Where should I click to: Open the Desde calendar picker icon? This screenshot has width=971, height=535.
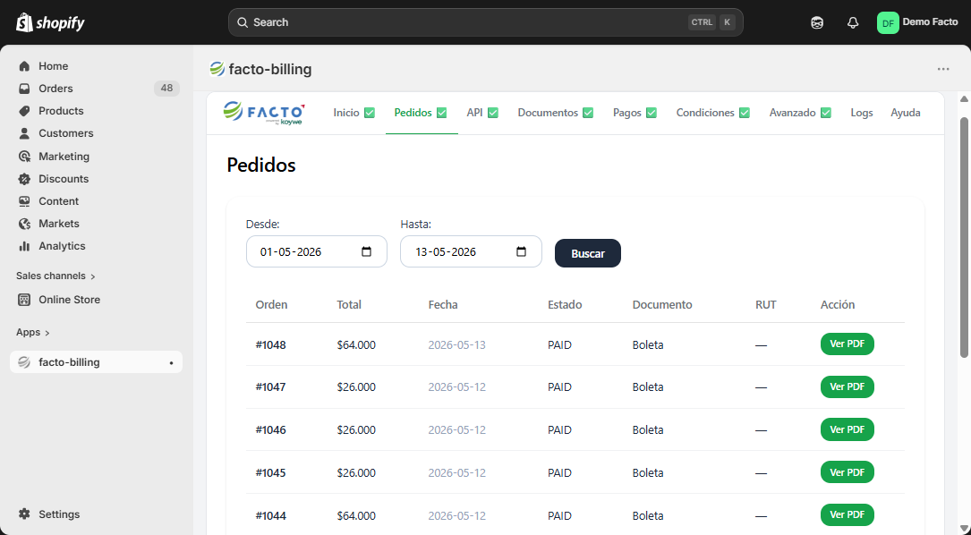click(x=367, y=251)
